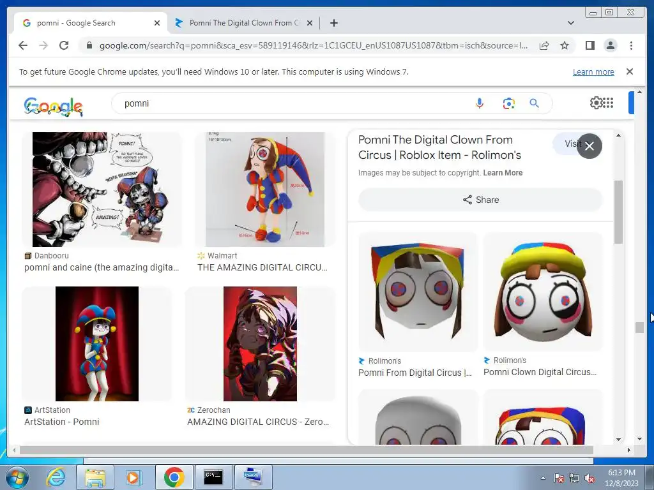Switch to 'Pomni The Digital Clown' tab
Viewport: 654px width, 490px height.
(x=244, y=23)
